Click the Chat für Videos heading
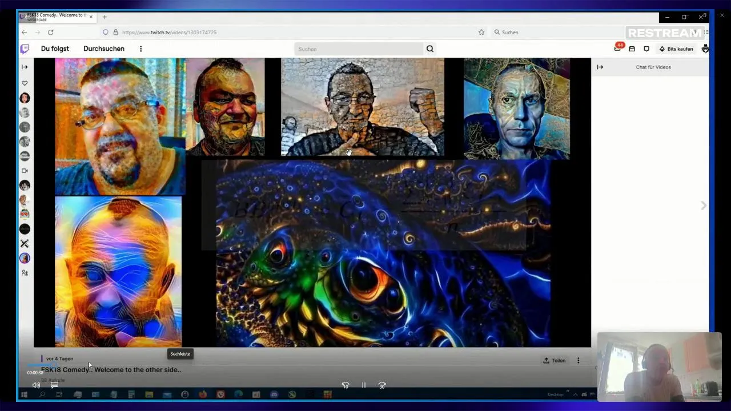Screen dimensions: 731x411 pyautogui.click(x=653, y=67)
